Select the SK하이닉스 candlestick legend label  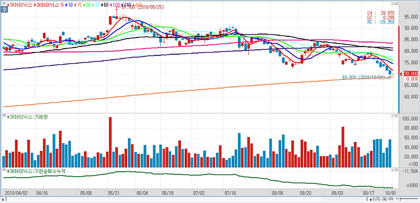[x=20, y=5]
